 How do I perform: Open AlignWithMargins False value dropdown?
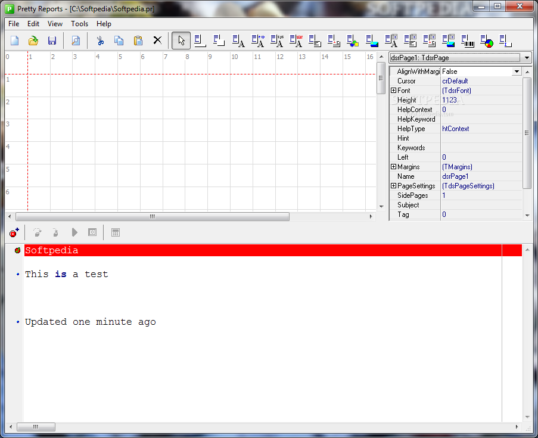click(517, 72)
